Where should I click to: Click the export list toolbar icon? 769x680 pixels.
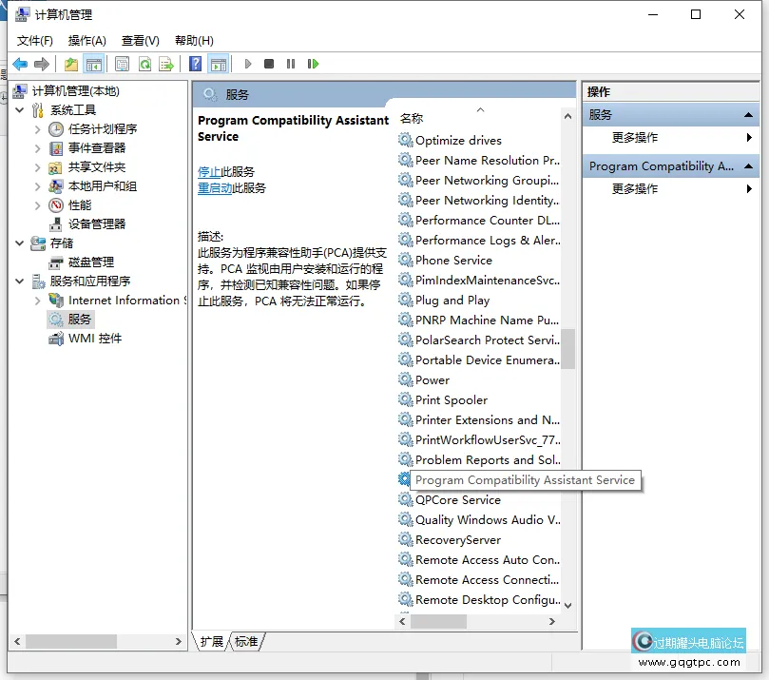click(x=167, y=64)
